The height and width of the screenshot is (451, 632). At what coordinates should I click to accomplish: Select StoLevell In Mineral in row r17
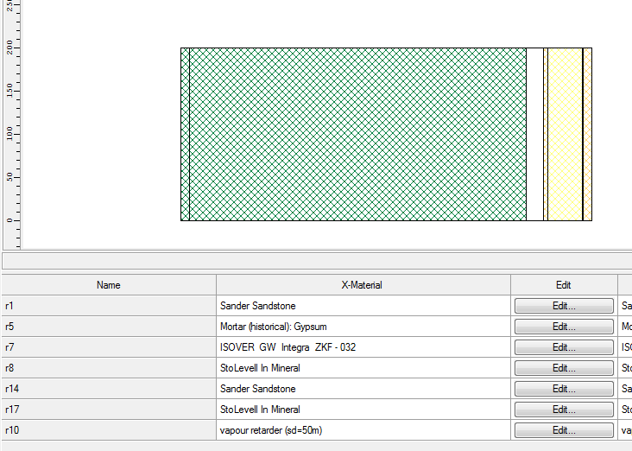tap(363, 410)
